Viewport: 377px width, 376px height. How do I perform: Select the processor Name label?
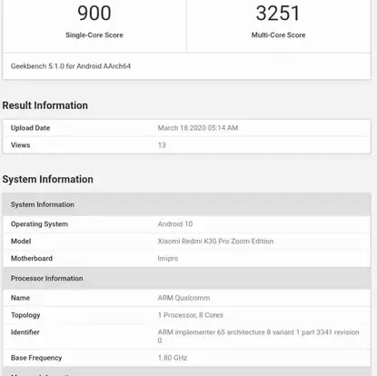pyautogui.click(x=20, y=298)
